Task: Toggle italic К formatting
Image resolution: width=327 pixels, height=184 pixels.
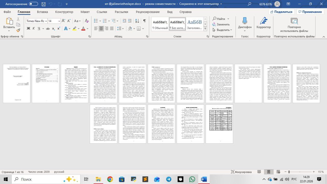Action: (34, 28)
